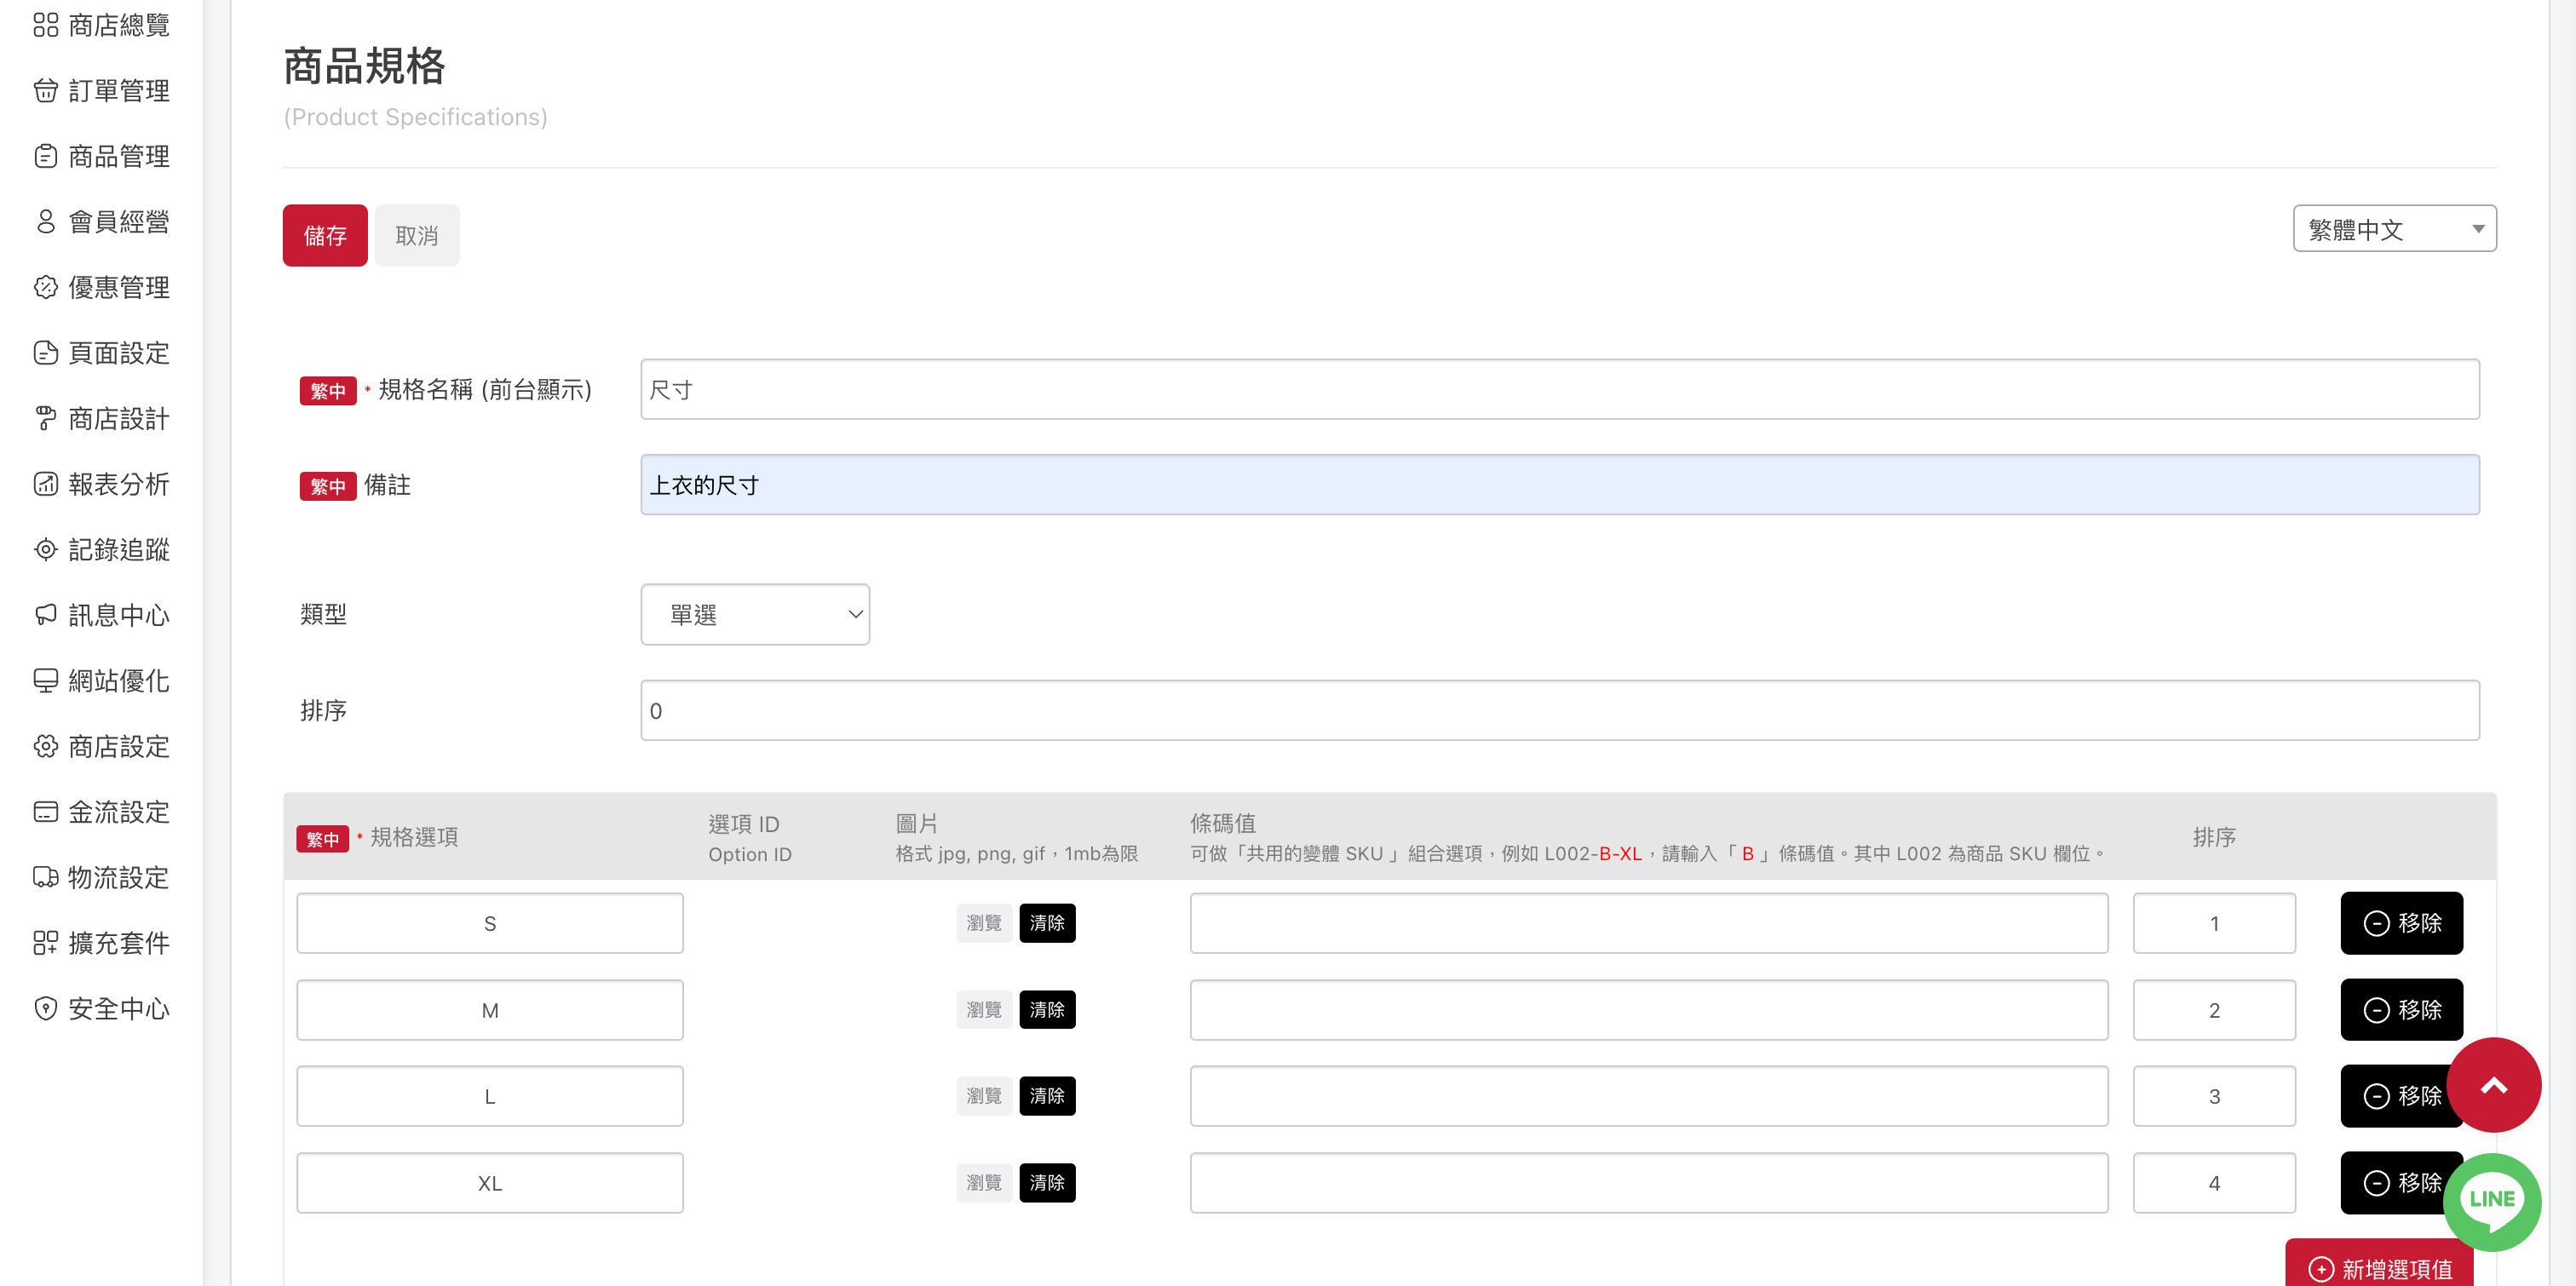This screenshot has height=1286, width=2576.
Task: Click the 取消 cancel button
Action: pyautogui.click(x=417, y=236)
